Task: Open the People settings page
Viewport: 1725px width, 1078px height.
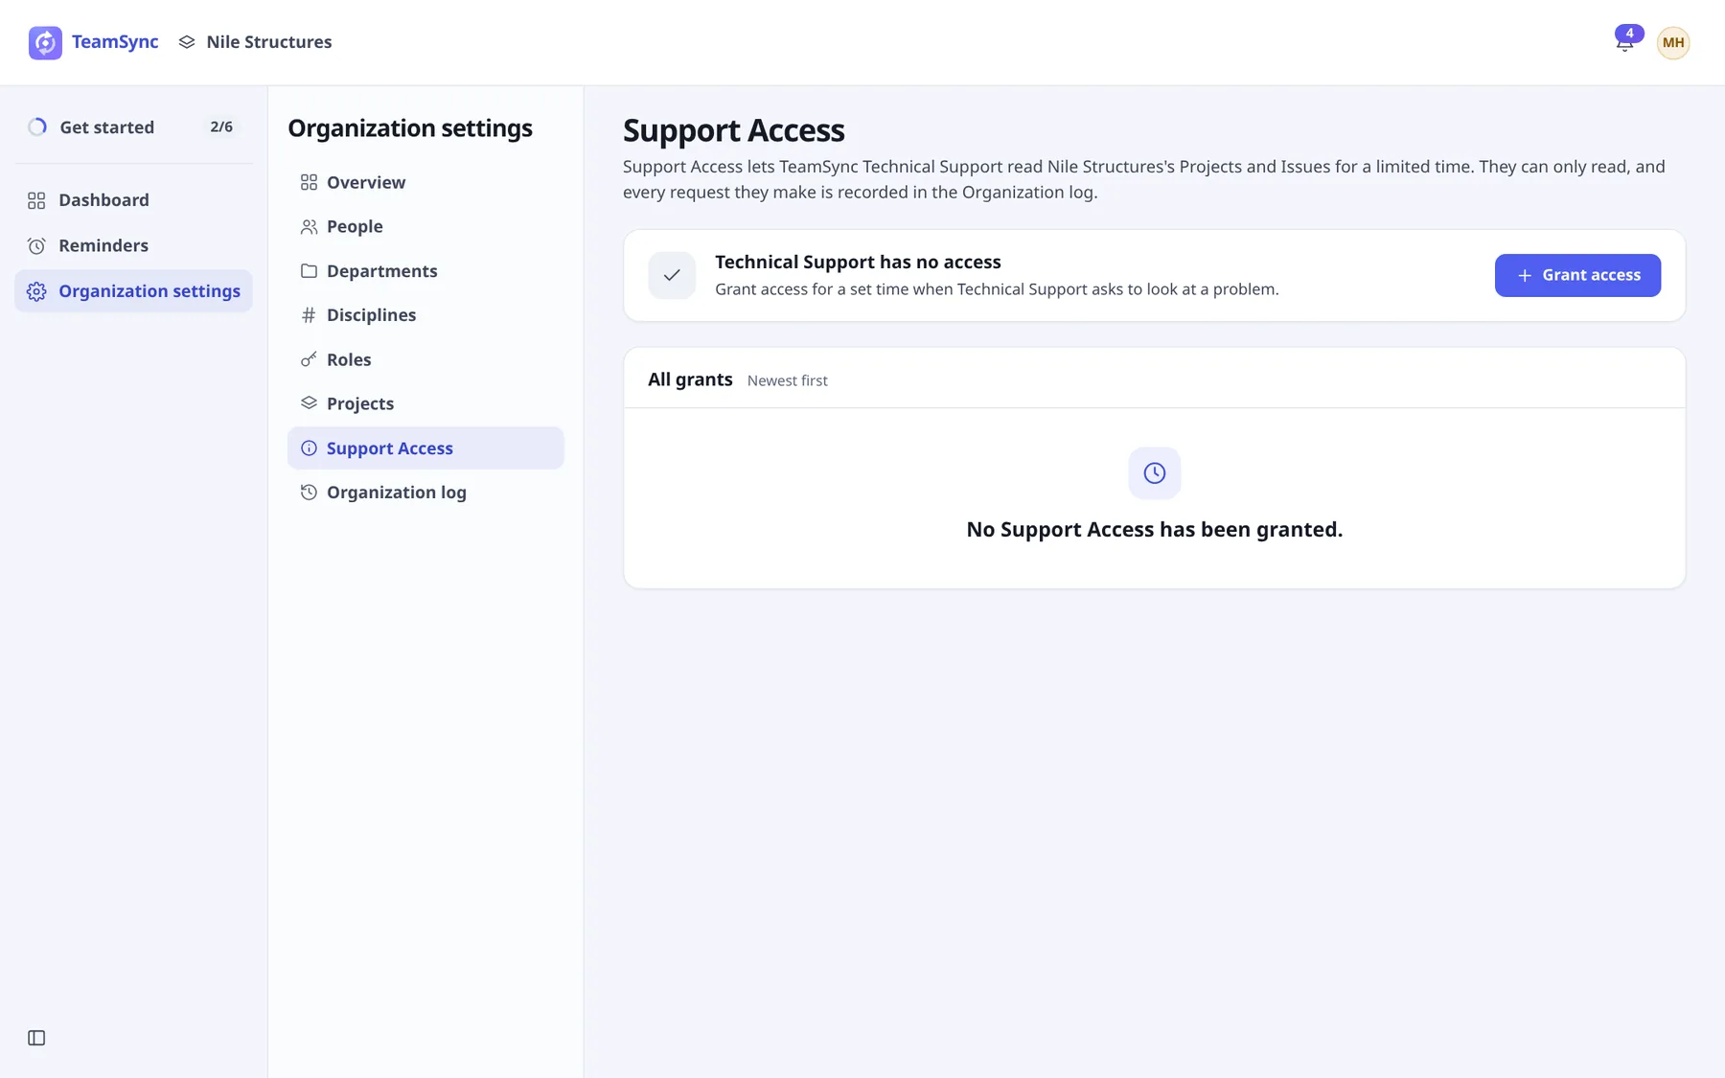Action: coord(425,227)
